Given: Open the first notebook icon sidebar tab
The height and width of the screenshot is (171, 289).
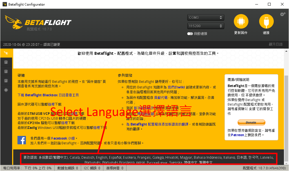Looking at the screenshot, I should click(x=6, y=62).
